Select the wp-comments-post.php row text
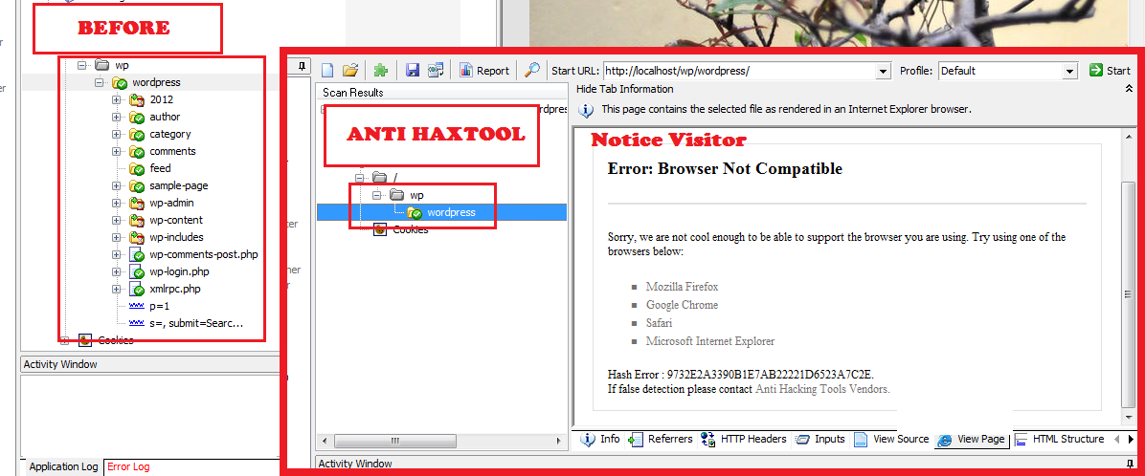Image resolution: width=1145 pixels, height=476 pixels. 204,254
